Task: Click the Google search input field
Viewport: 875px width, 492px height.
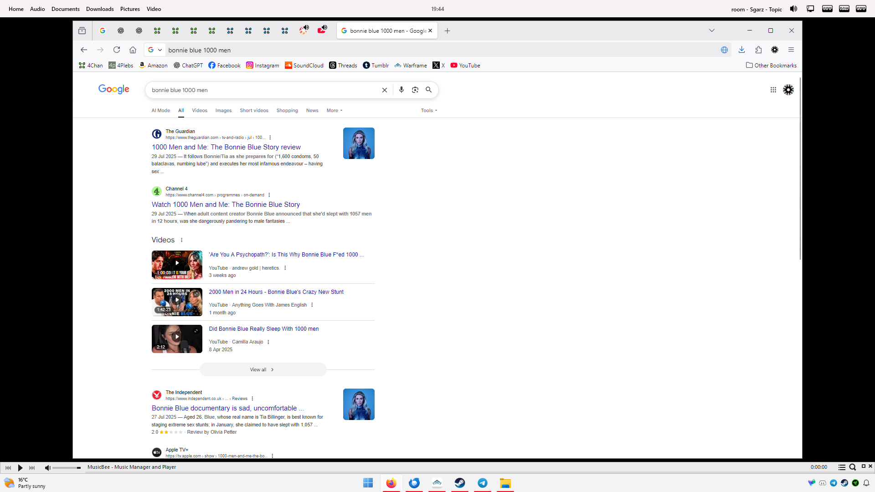Action: pos(264,90)
